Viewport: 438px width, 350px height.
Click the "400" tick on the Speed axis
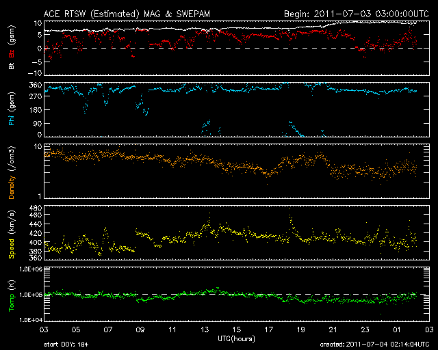tap(36, 242)
